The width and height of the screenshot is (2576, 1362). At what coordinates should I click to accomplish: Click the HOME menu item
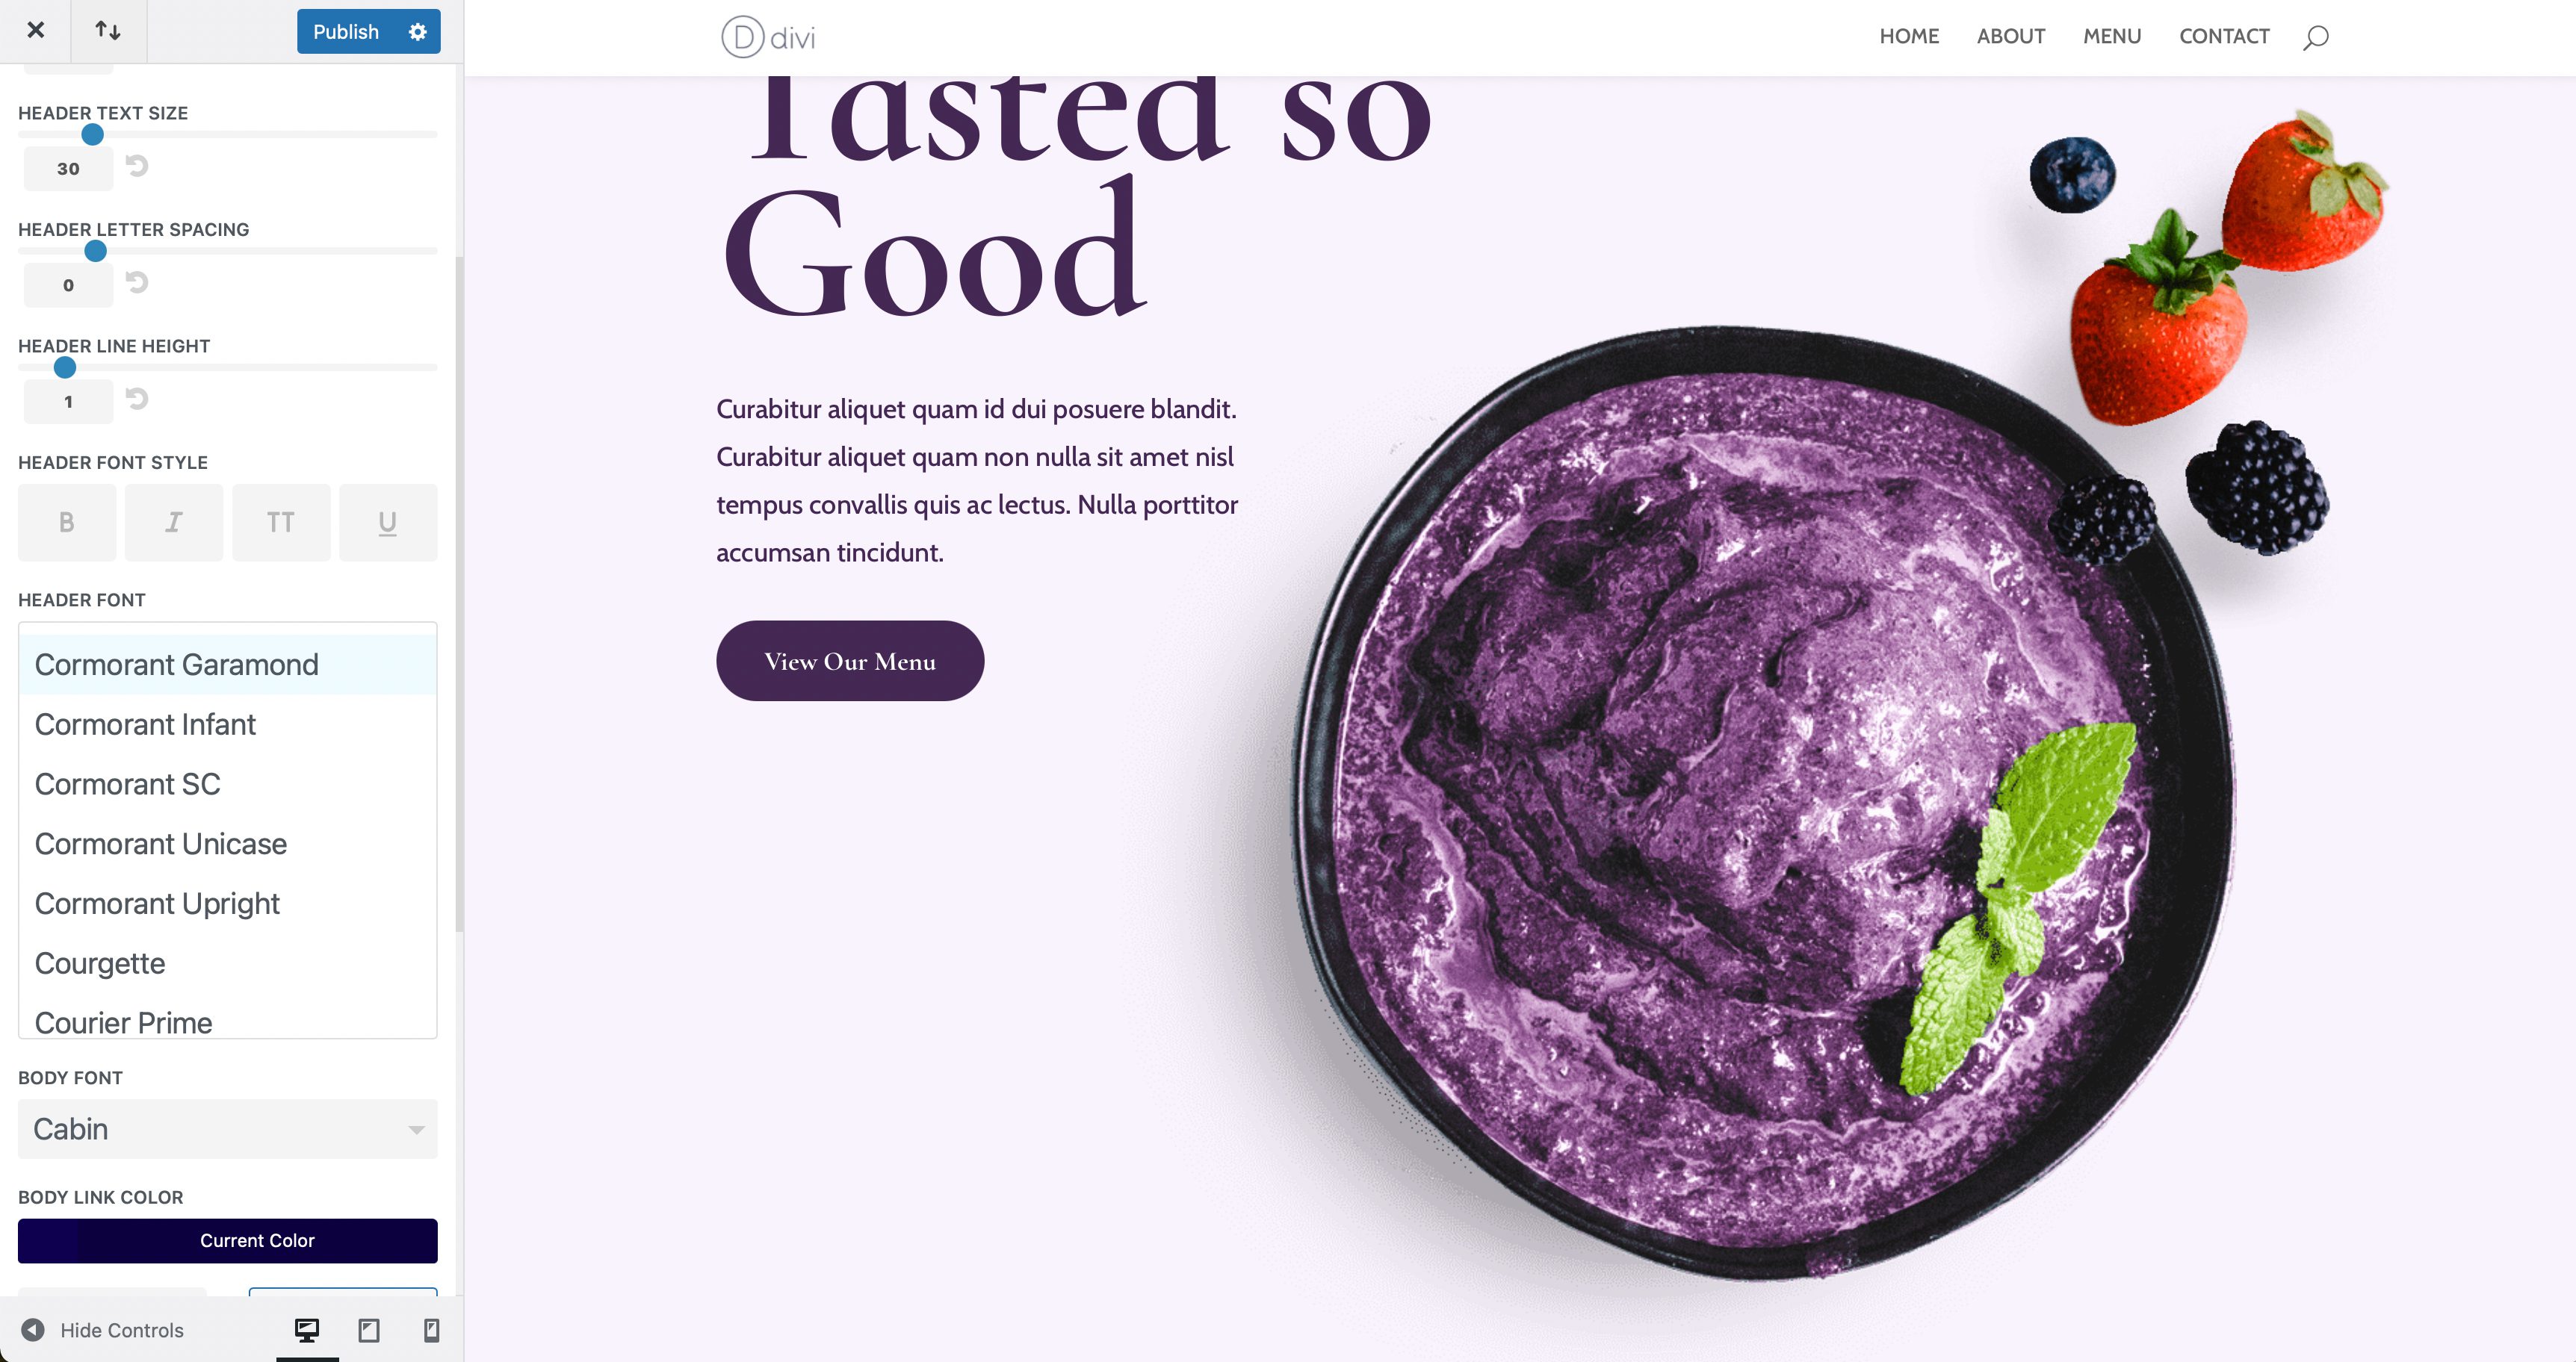(1908, 36)
